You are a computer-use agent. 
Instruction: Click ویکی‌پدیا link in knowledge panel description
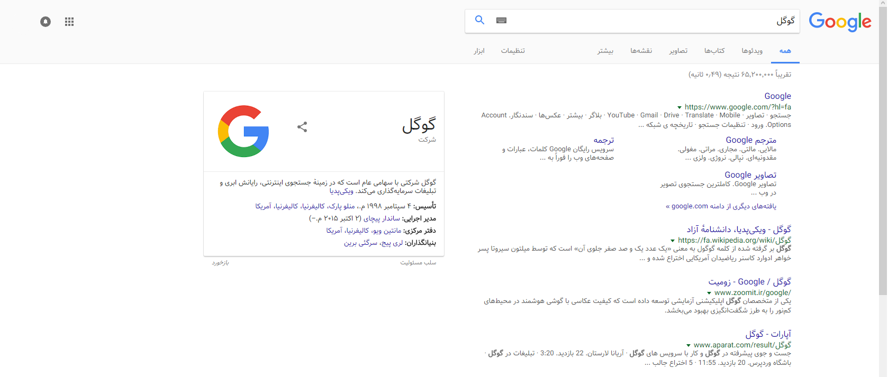coord(341,191)
